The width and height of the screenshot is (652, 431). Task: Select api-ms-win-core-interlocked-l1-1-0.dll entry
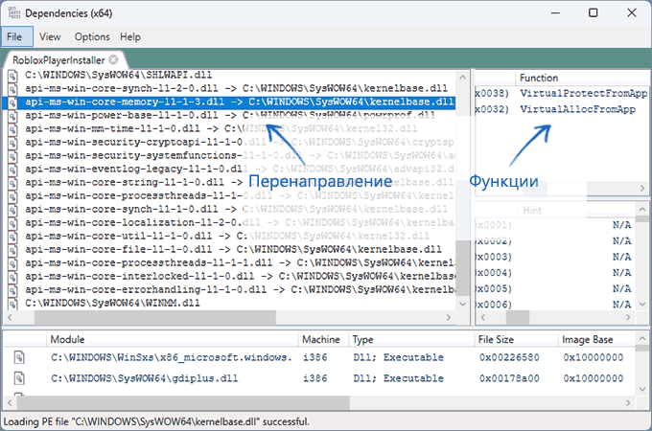click(x=240, y=277)
